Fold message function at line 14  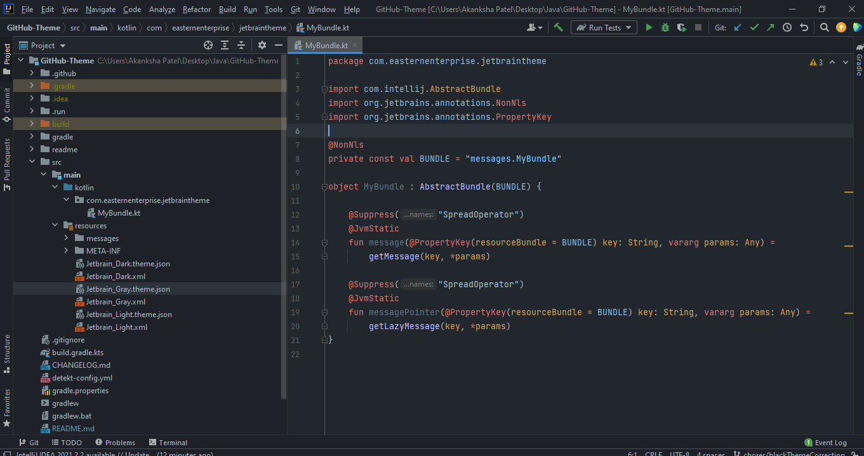(x=324, y=242)
